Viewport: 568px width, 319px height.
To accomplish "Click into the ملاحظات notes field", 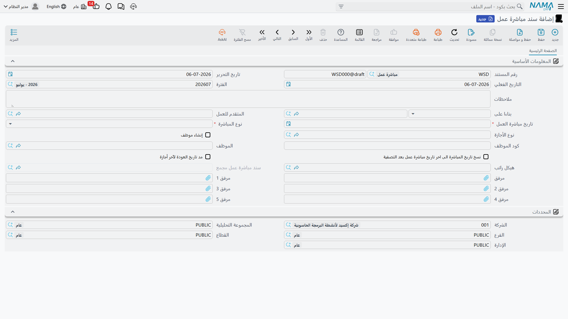I will [248, 99].
